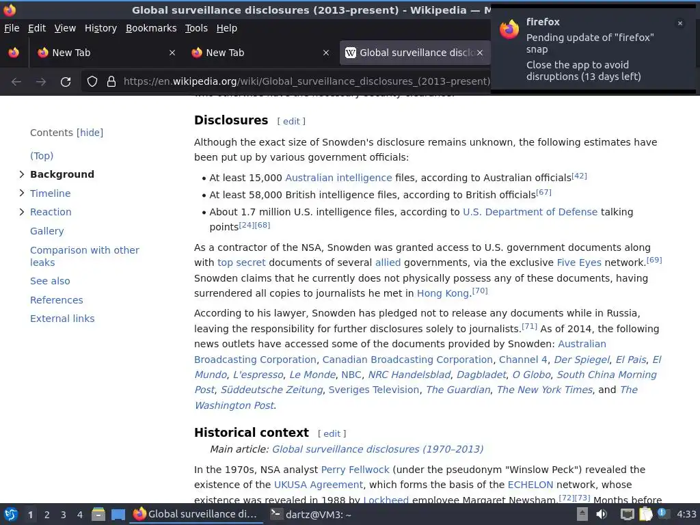Open the Perry Fellwock link
Image resolution: width=700 pixels, height=525 pixels.
click(x=355, y=470)
